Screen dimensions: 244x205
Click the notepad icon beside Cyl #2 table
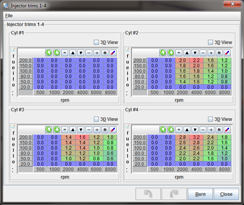pyautogui.click(x=127, y=50)
